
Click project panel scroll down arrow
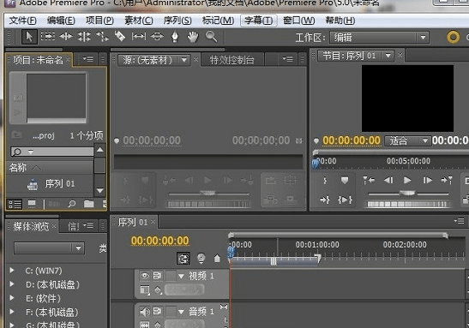[100, 190]
